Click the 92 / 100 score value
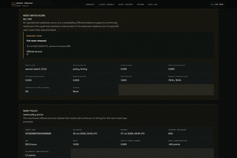Screen dimensions: 237x158 (27, 19)
